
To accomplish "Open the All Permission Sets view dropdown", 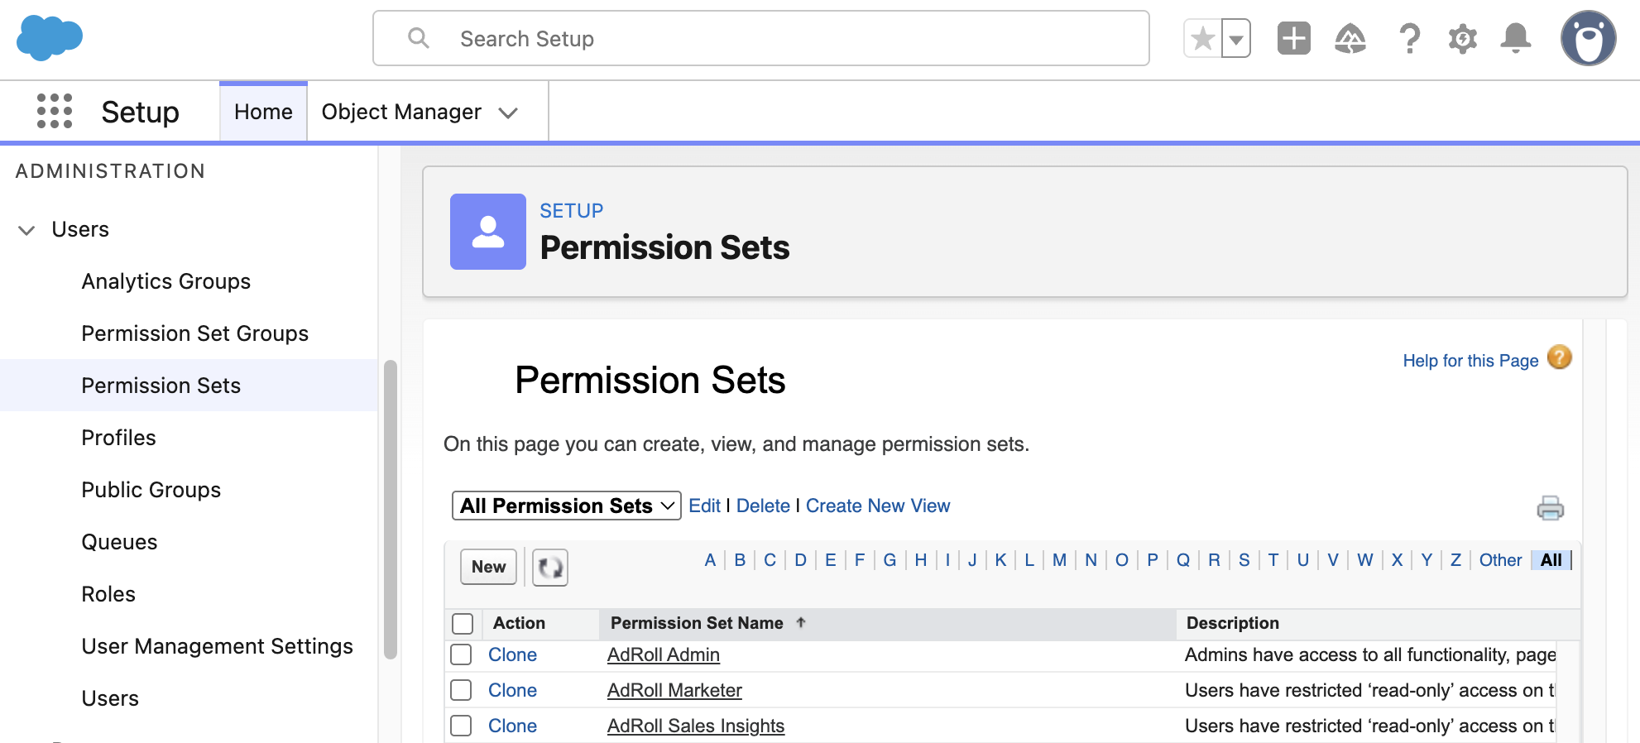I will pos(567,506).
